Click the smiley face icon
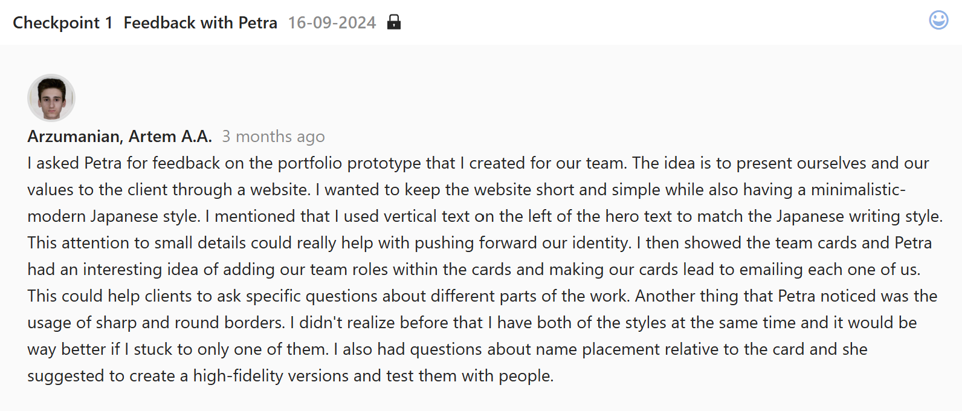 (x=938, y=20)
